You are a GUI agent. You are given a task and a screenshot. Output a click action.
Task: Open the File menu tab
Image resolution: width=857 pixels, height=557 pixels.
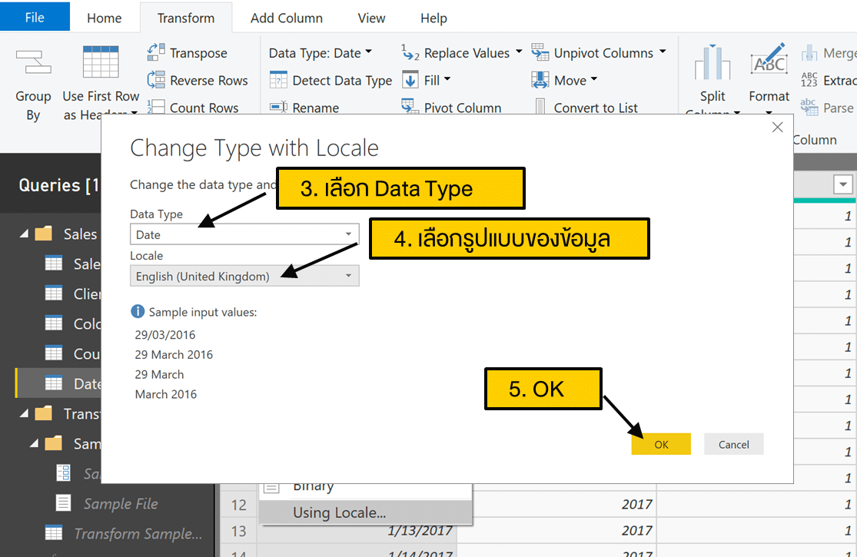coord(35,18)
